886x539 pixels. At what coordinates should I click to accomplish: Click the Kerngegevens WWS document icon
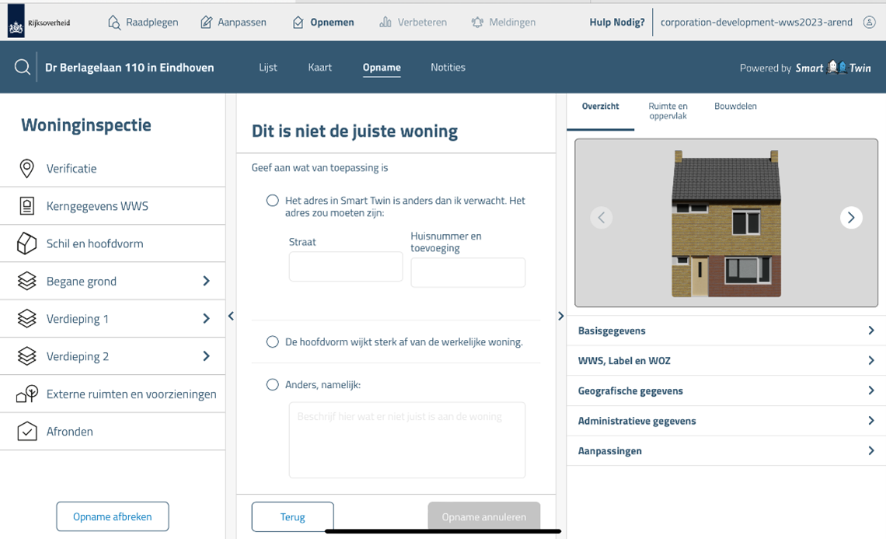coord(27,206)
